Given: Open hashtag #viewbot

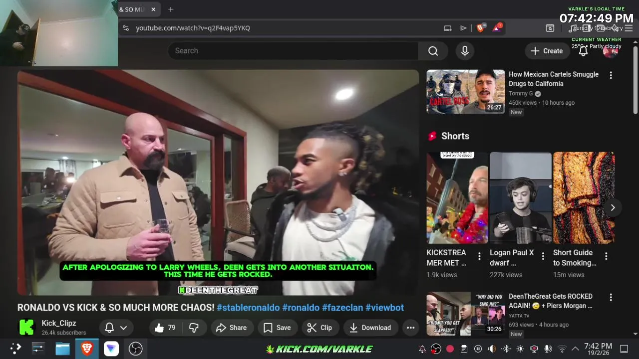Looking at the screenshot, I should [x=384, y=308].
